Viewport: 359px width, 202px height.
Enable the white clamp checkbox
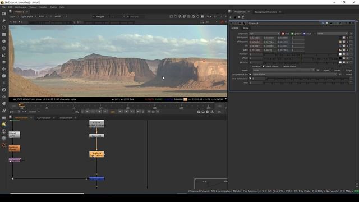[281, 66]
